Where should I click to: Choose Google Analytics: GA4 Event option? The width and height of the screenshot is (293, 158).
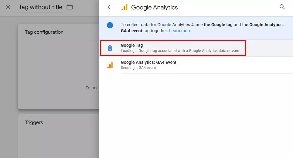point(196,65)
